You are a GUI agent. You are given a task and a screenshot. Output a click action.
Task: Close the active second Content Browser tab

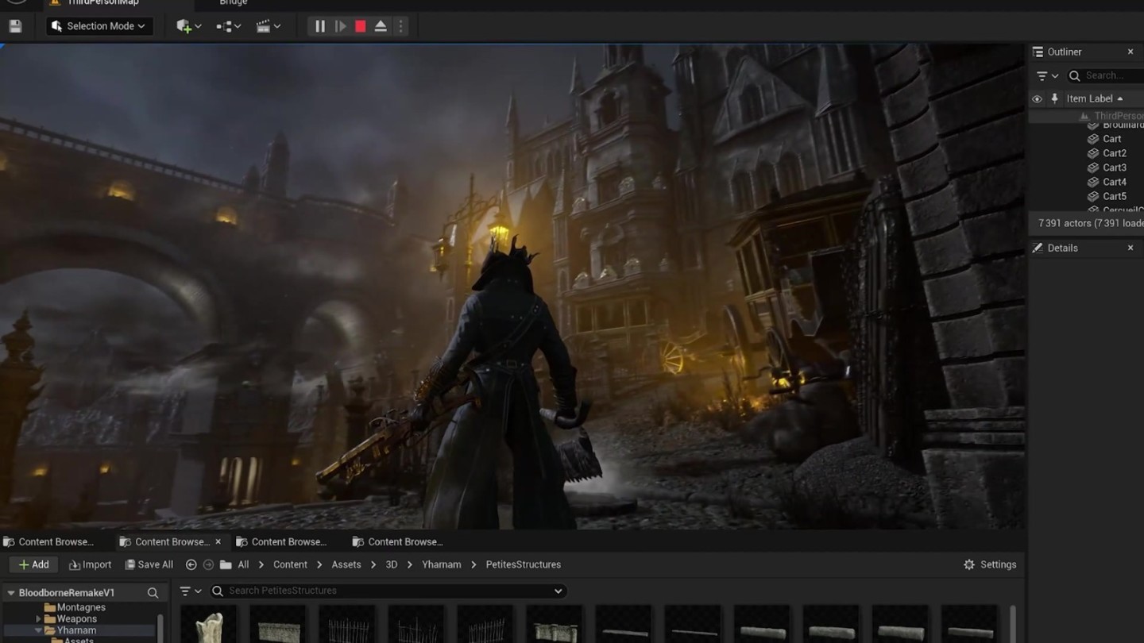(218, 542)
